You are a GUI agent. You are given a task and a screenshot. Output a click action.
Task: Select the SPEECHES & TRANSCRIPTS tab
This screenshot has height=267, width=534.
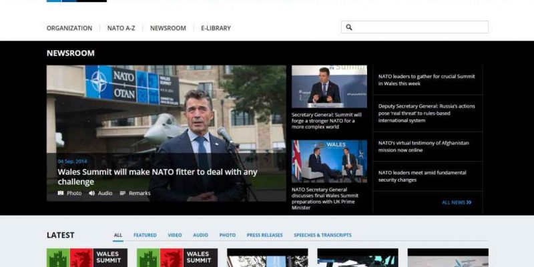[322, 235]
